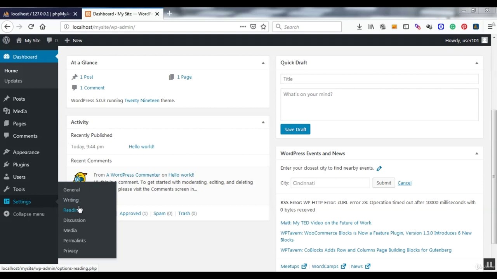Cancel the city entry
This screenshot has width=497, height=279.
405,183
